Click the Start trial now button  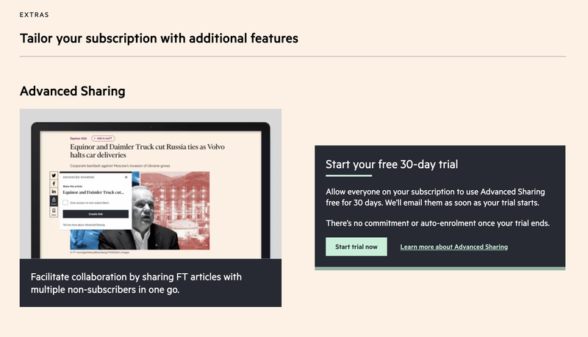point(356,247)
